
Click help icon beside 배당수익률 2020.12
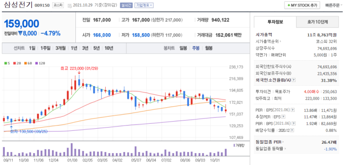click(x=292, y=130)
